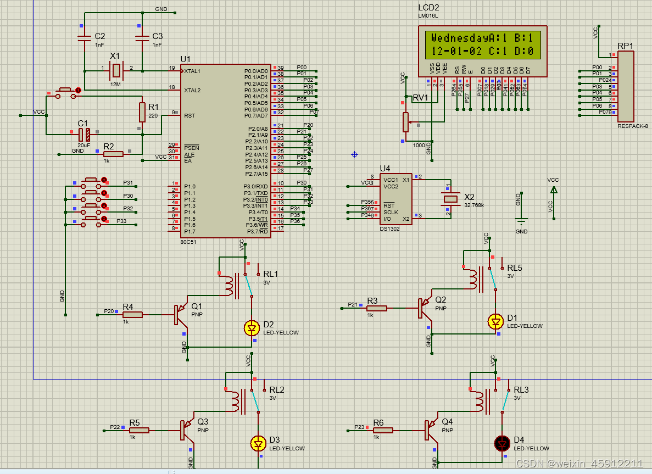
Task: Select the U4 DS1302 chip body
Action: pyautogui.click(x=396, y=199)
